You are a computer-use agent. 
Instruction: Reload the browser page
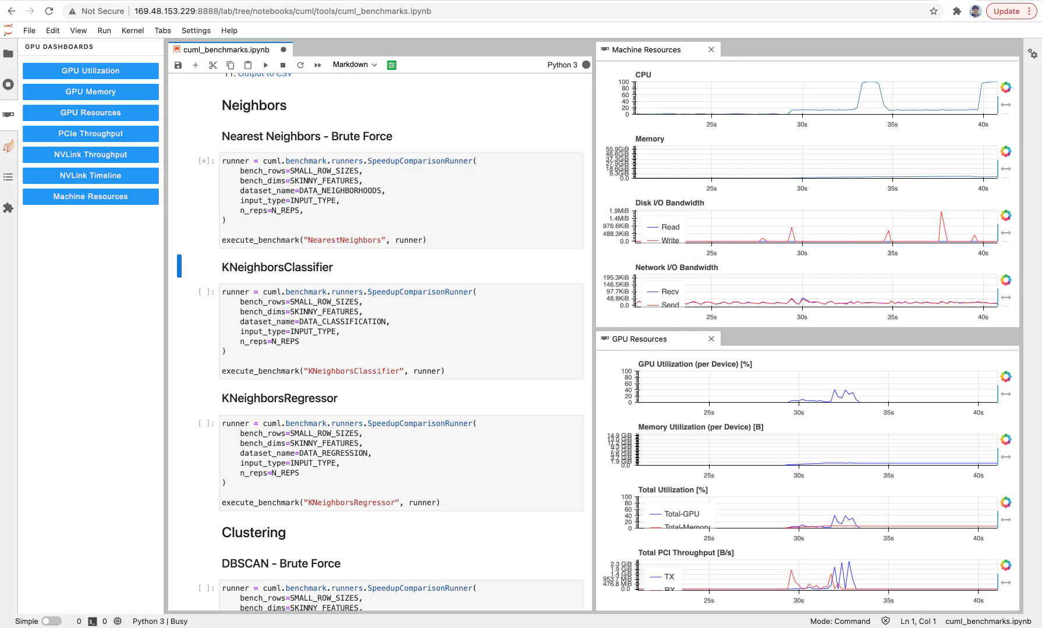[x=49, y=11]
